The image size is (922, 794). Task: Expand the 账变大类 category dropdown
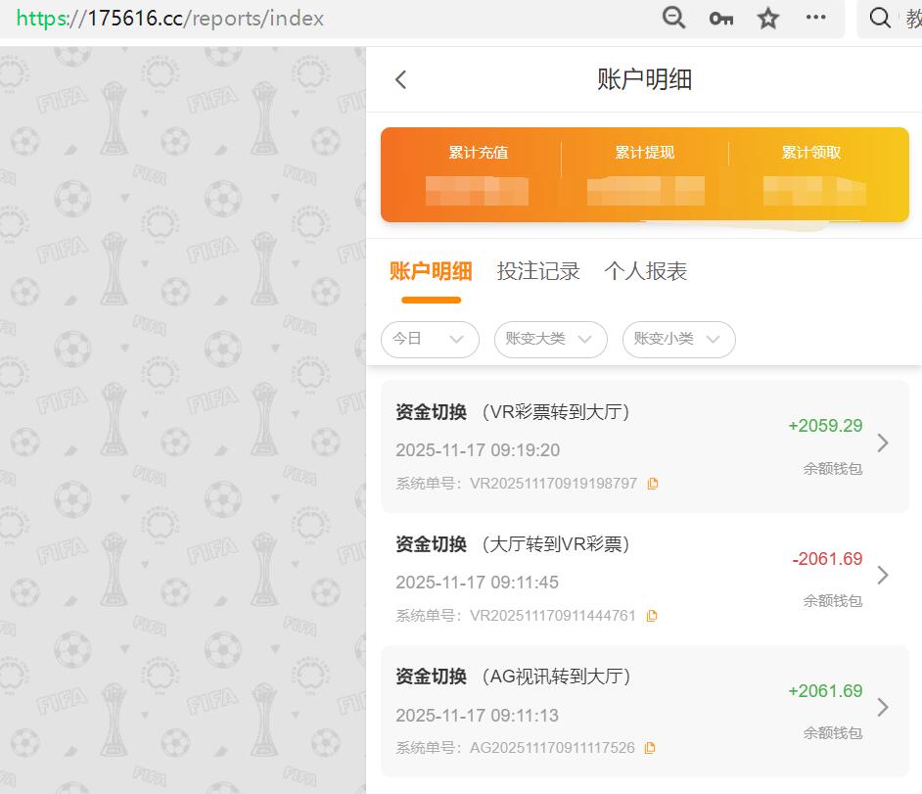click(550, 339)
